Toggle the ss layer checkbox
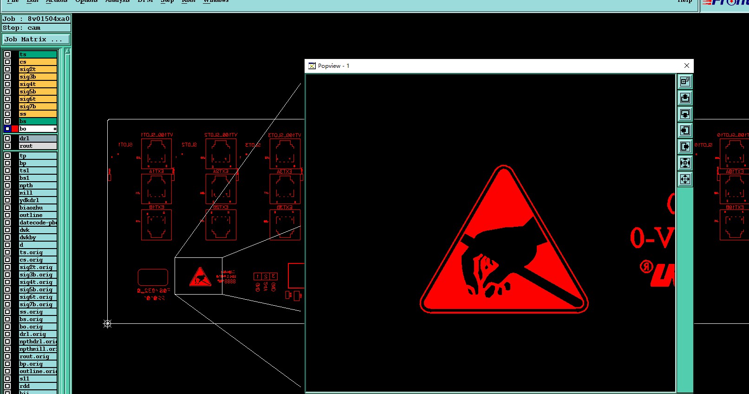 (7, 114)
